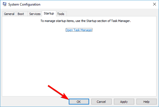Viewport: 159px width, 107px height.
Task: Click the X button at top right
Action: [155, 4]
